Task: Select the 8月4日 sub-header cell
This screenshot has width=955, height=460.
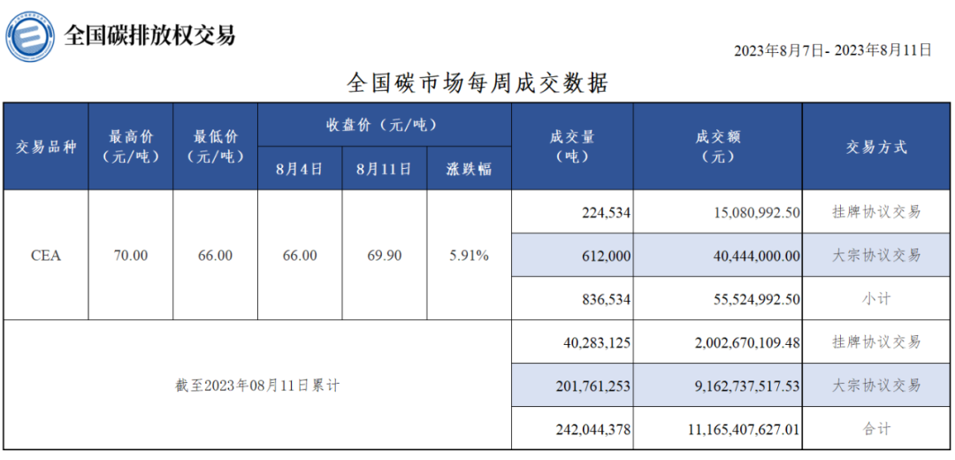Action: [x=300, y=169]
